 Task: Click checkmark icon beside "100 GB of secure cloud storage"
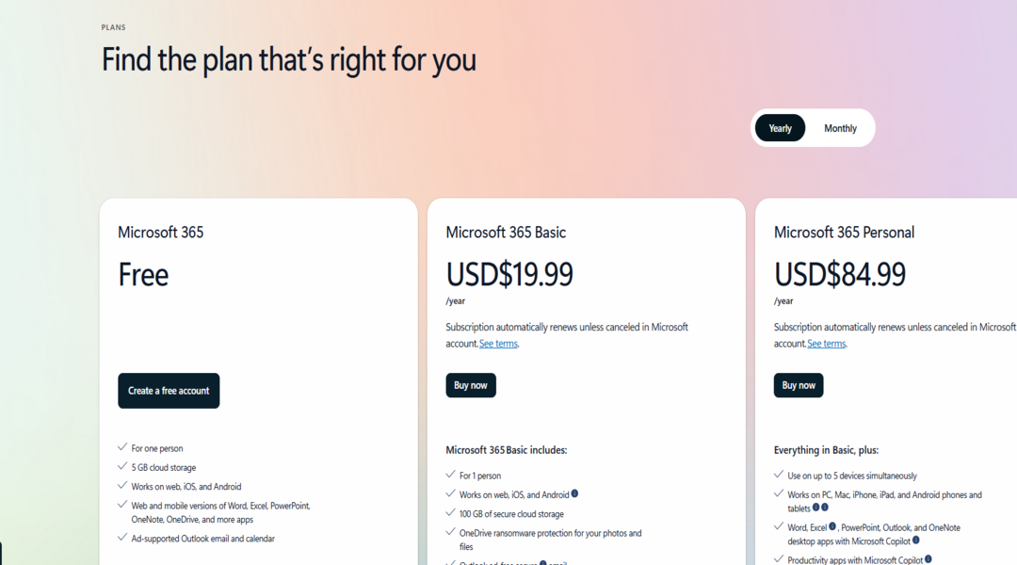coord(450,513)
